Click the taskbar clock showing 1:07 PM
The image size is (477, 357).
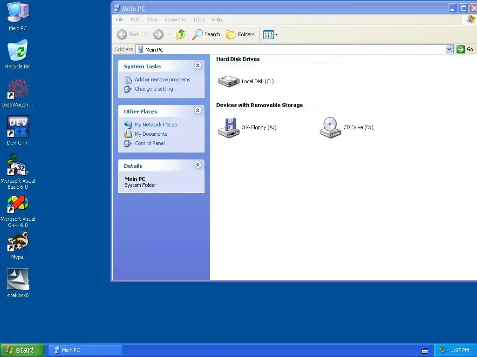(x=460, y=350)
